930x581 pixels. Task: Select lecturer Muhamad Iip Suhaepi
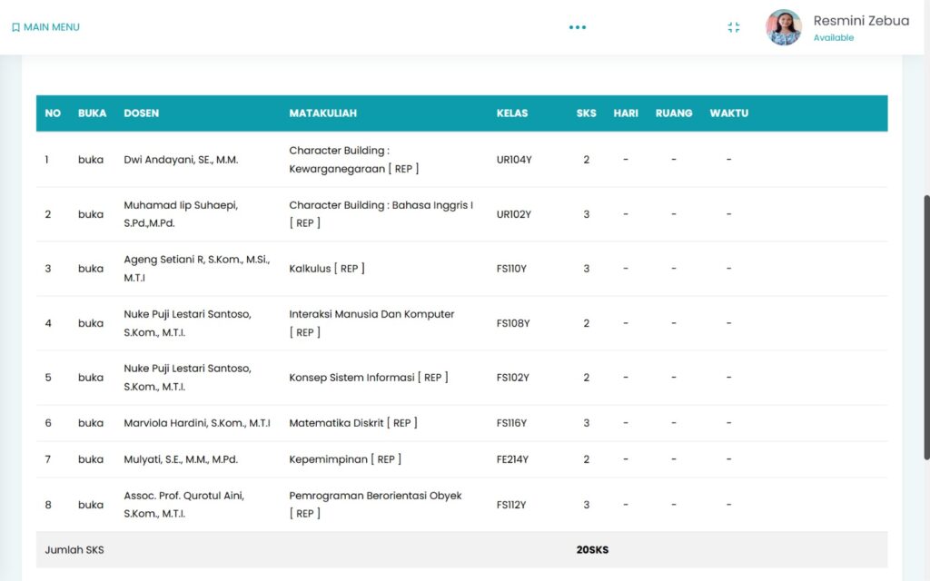(x=181, y=214)
